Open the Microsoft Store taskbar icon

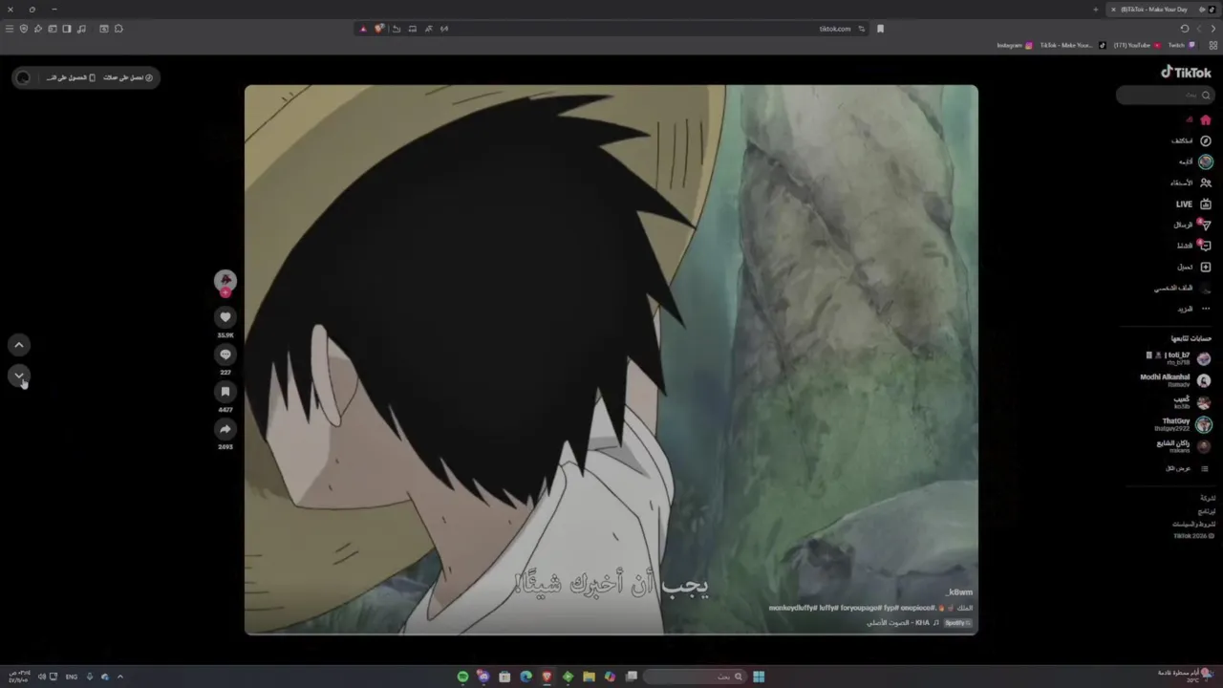[504, 677]
